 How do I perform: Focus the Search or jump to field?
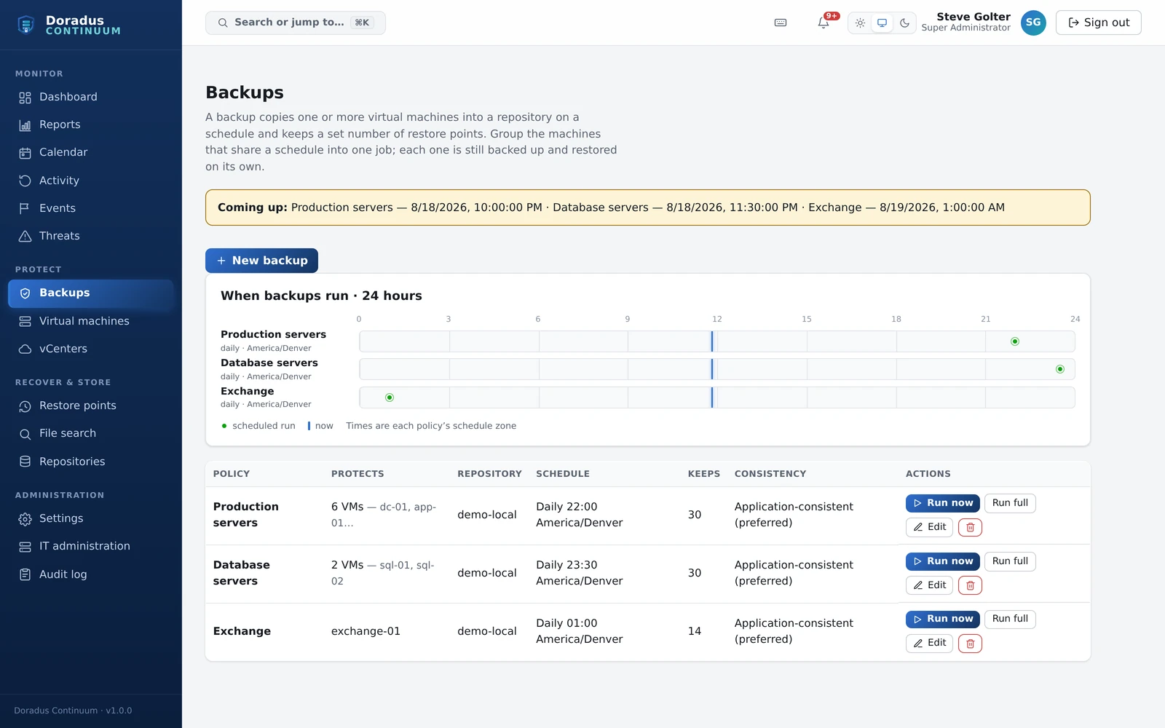[296, 23]
